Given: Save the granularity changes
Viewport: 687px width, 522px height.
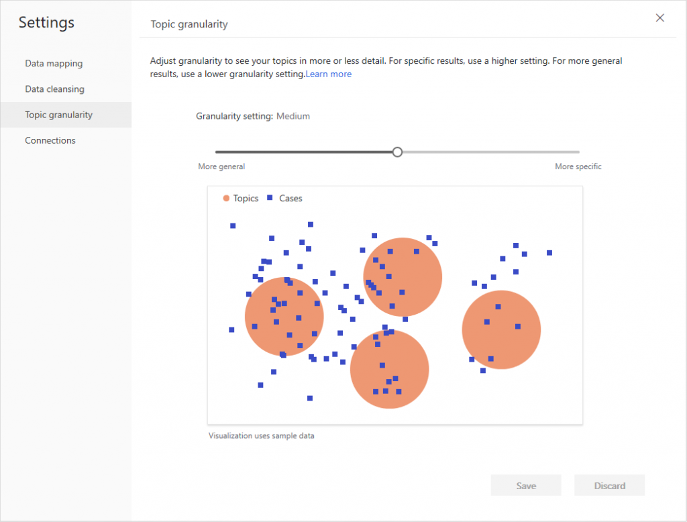Looking at the screenshot, I should click(x=526, y=485).
